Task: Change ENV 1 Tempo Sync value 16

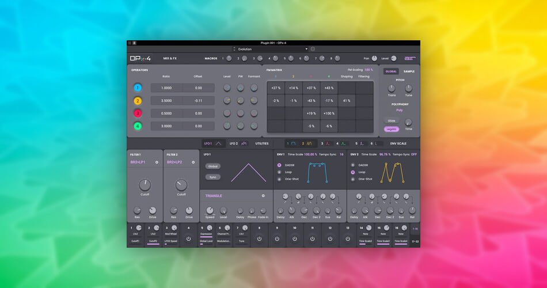Action: [x=341, y=154]
